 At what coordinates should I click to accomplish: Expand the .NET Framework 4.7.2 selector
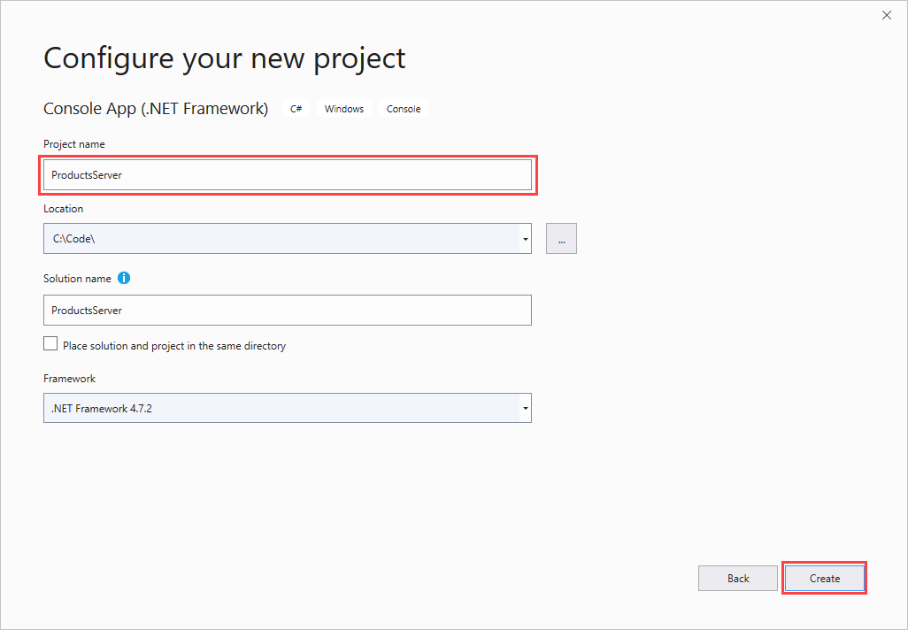click(x=525, y=408)
